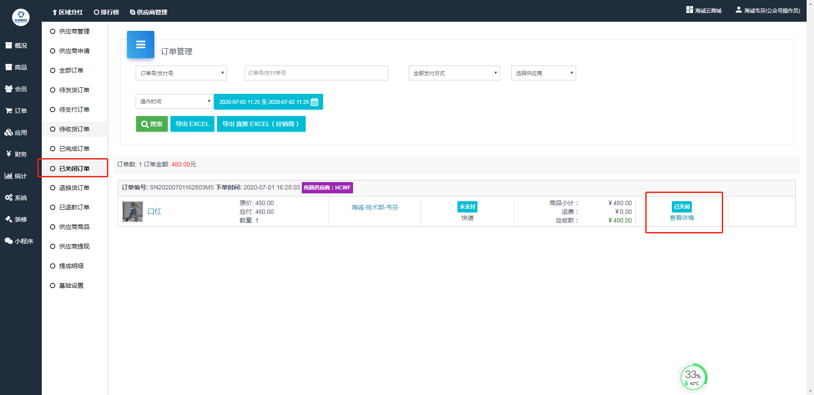Expand the 选择供应商 supplier dropdown

point(543,73)
